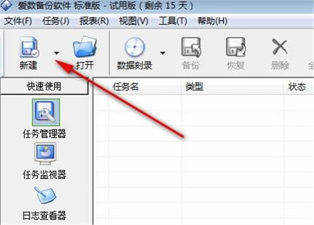Open the 打开 folder icon

(85, 47)
